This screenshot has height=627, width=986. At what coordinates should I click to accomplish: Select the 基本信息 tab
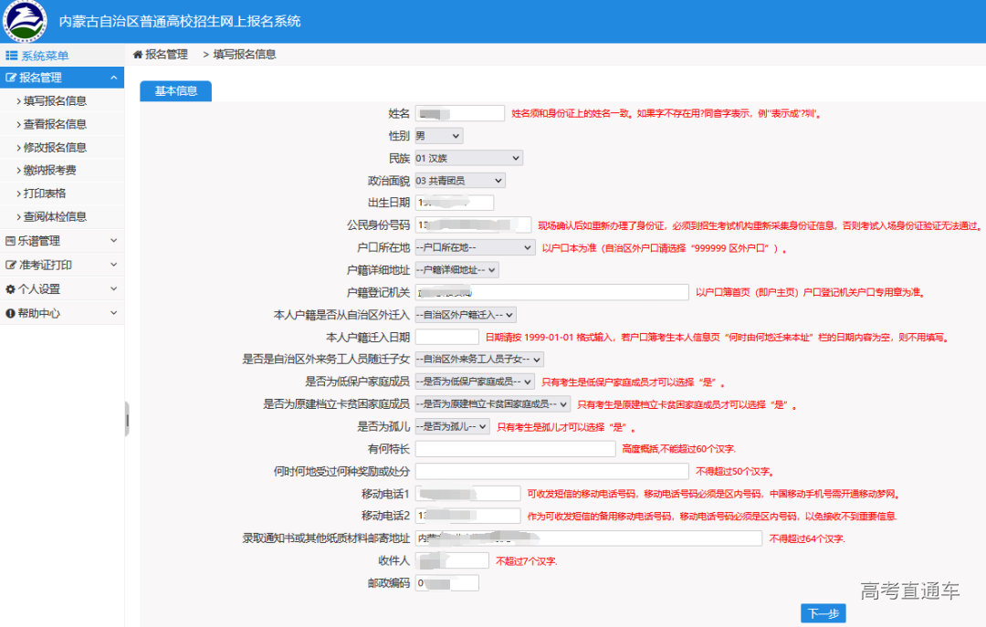click(x=174, y=91)
